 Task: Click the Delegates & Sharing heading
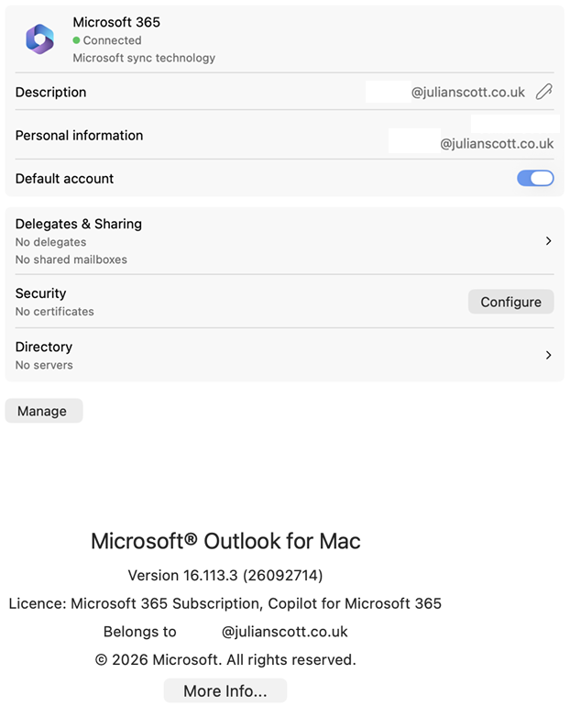point(79,224)
